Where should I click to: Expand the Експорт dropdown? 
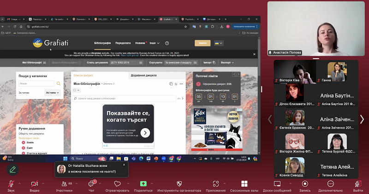coord(227,63)
